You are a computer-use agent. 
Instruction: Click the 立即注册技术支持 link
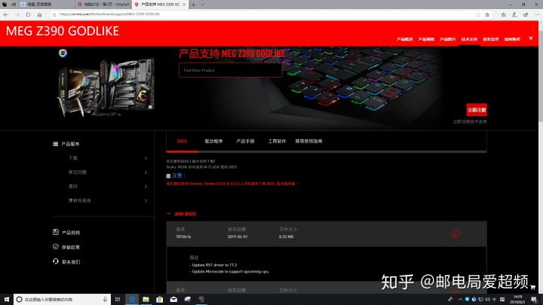pos(470,122)
